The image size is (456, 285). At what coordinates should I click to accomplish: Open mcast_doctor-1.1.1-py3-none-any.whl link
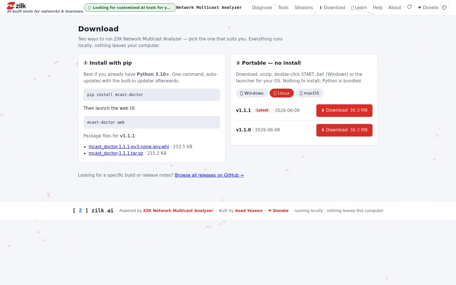[129, 147]
